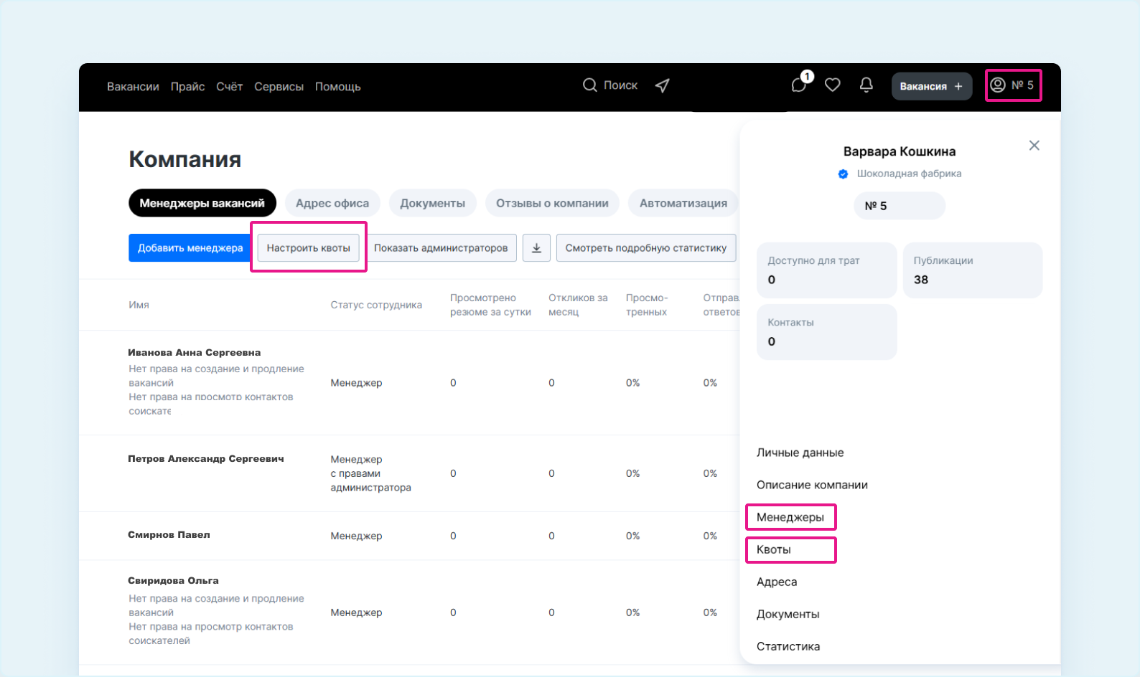Viewport: 1140px width, 677px height.
Task: Click manager name Иванова Анна Сергеевна
Action: pyautogui.click(x=195, y=353)
